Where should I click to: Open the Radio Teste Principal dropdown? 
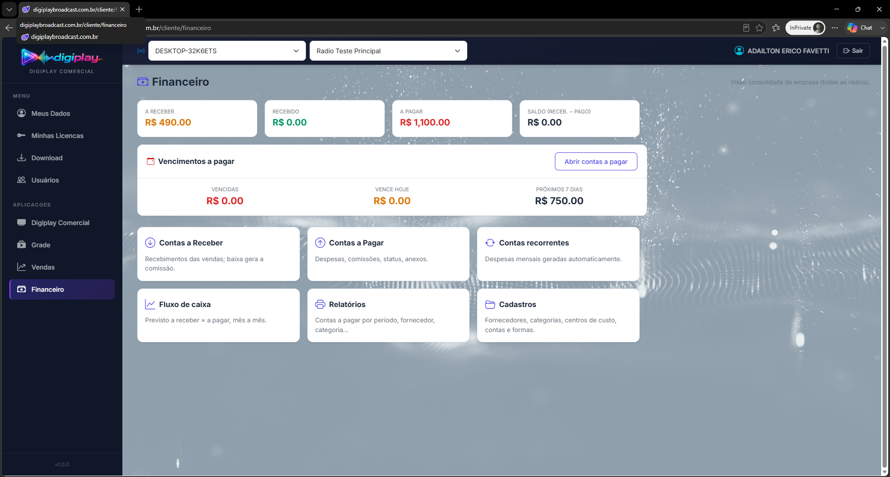click(388, 51)
